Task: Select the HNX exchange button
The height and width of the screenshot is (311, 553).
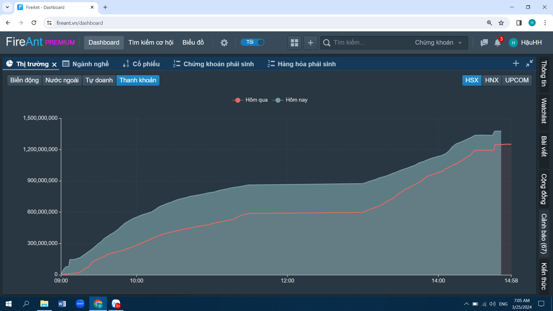Action: coord(491,80)
